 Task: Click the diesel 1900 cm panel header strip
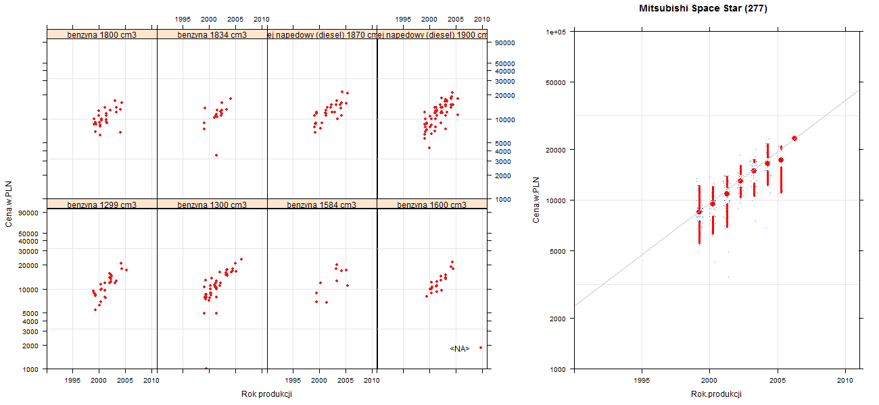tap(433, 34)
